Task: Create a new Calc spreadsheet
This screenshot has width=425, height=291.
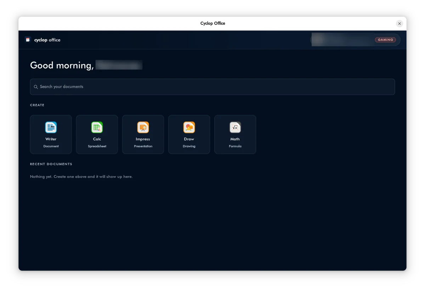Action: point(97,134)
